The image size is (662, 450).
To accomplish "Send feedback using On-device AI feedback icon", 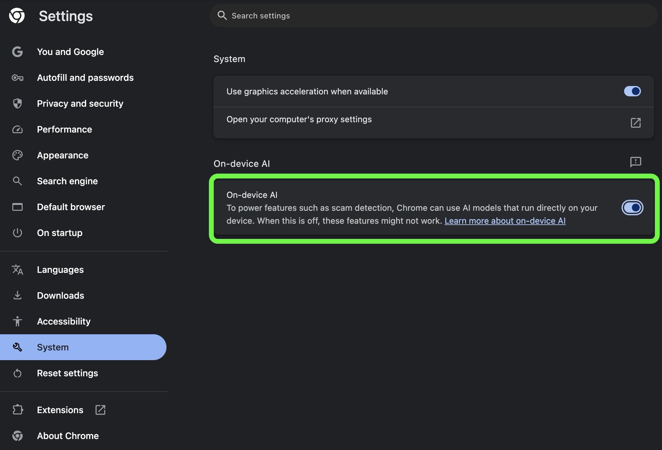I will pyautogui.click(x=635, y=162).
